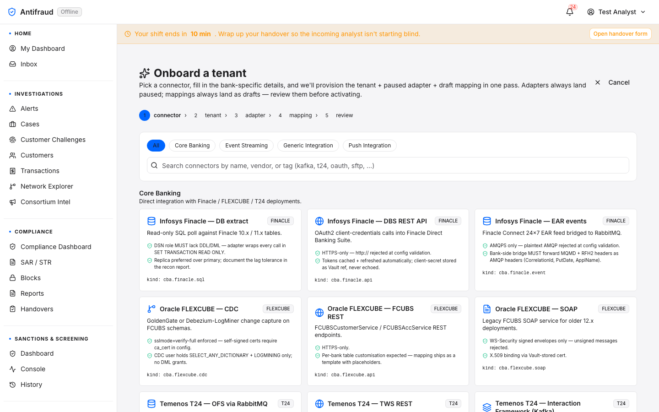Click the Temenos Interaction Framework layers icon
Image resolution: width=659 pixels, height=412 pixels.
click(x=487, y=407)
